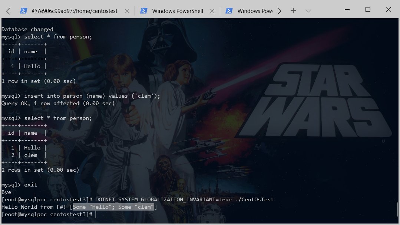Open the truncated Windows Pow... tab
The height and width of the screenshot is (225, 400).
255,11
